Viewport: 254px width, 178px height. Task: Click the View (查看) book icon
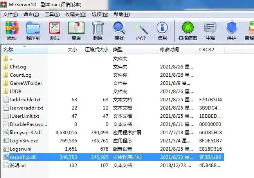click(76, 28)
